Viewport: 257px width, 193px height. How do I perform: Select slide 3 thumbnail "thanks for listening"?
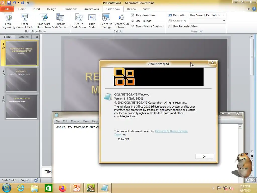coord(22,107)
